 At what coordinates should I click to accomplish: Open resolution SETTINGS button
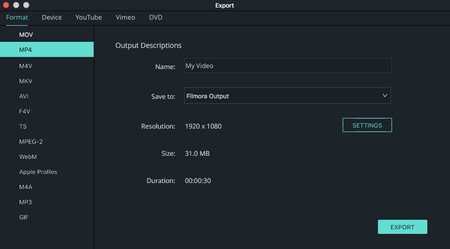tap(367, 125)
